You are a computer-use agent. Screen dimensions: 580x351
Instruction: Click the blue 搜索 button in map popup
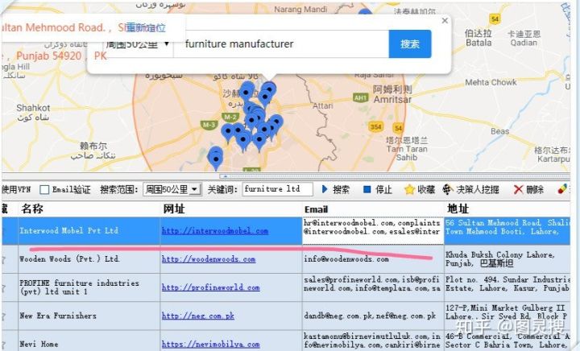(410, 44)
